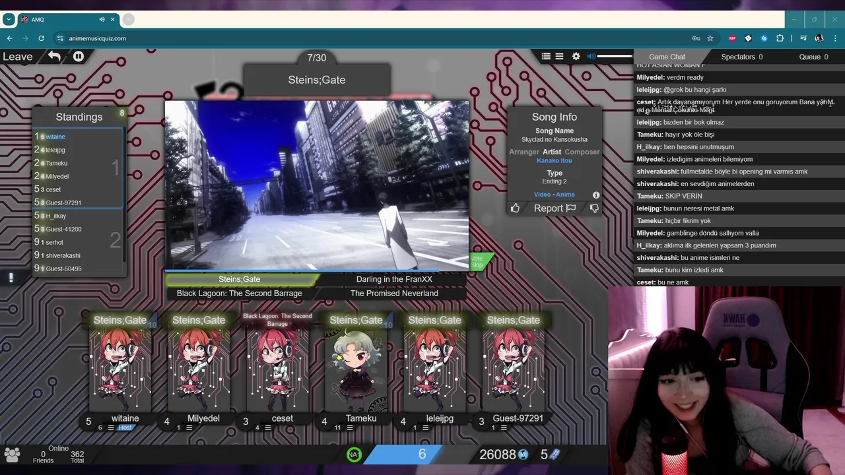Open Tameku's avatar card
The width and height of the screenshot is (845, 475).
tap(356, 369)
